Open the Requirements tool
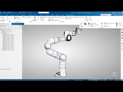 [x=68, y=19]
